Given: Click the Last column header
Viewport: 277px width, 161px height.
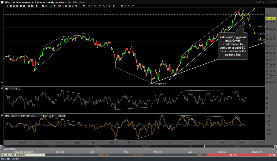Looking at the screenshot, I should coord(190,152).
